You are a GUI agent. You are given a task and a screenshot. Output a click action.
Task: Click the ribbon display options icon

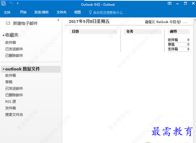[x=170, y=3]
